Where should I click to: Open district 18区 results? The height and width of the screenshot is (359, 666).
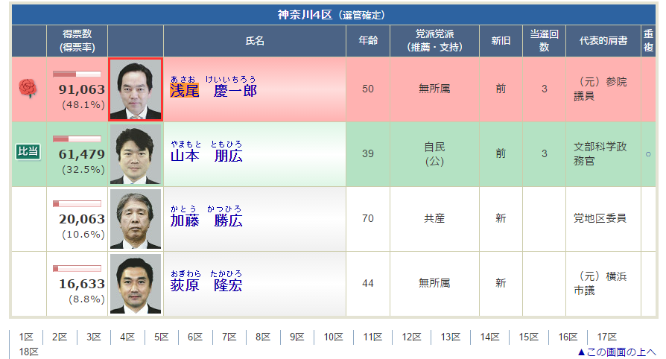click(28, 352)
